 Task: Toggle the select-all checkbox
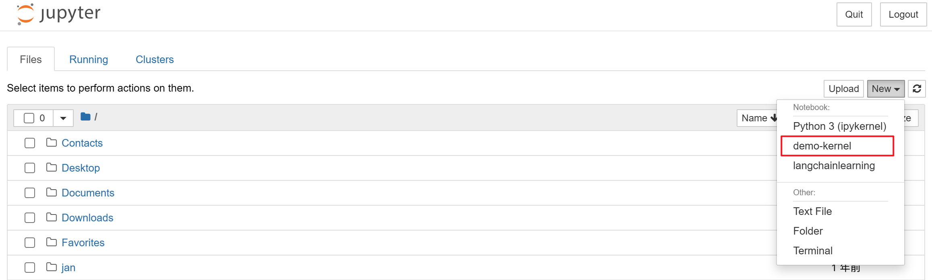tap(29, 118)
